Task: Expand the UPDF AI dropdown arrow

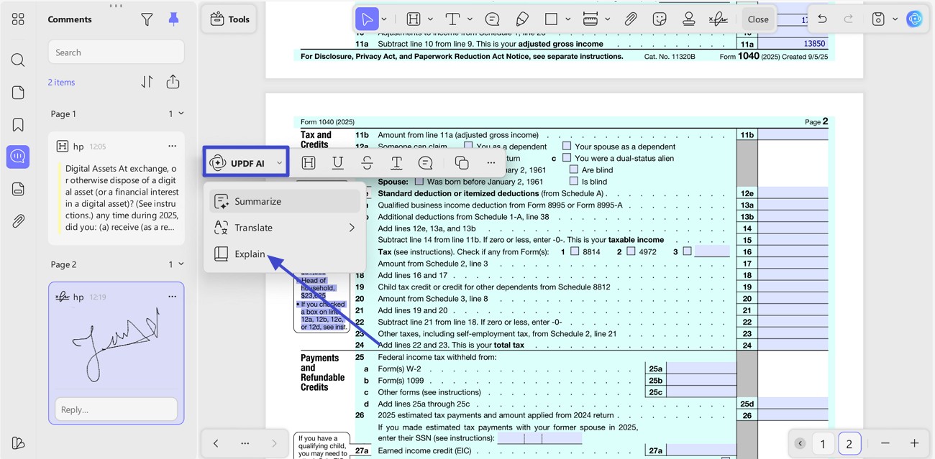Action: tap(279, 163)
